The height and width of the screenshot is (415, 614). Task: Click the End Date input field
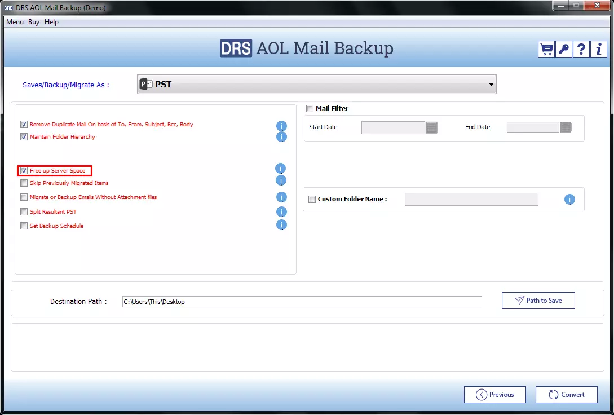click(533, 127)
